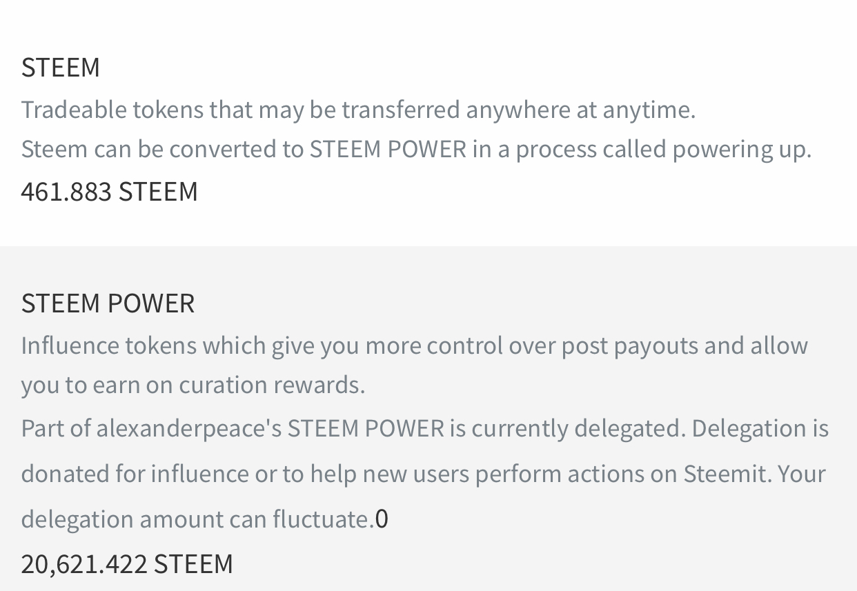The height and width of the screenshot is (591, 857).
Task: Click the 'post payouts and allow' phrase
Action: point(684,345)
